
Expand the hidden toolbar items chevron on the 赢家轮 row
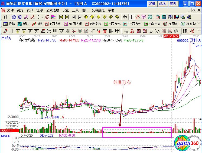tap(199, 24)
